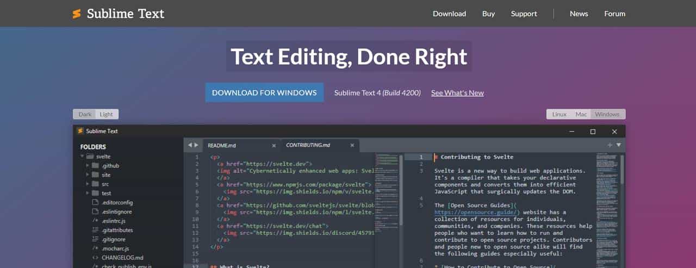
Task: Click the Sublime Text site title
Action: [126, 14]
